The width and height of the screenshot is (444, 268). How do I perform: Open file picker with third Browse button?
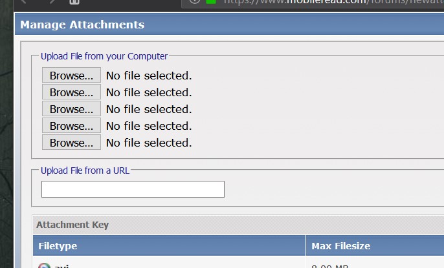[71, 109]
